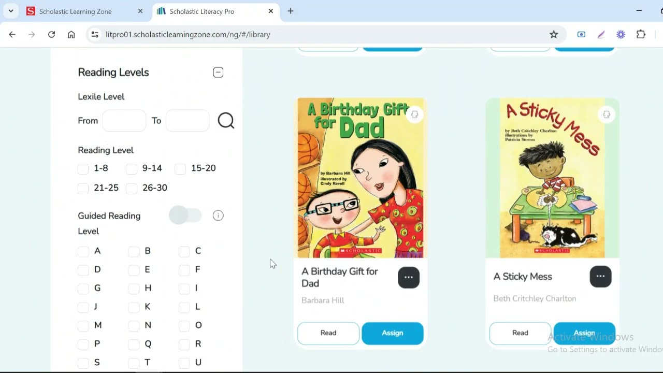Image resolution: width=663 pixels, height=373 pixels.
Task: Open browser extensions puzzle icon
Action: click(641, 35)
